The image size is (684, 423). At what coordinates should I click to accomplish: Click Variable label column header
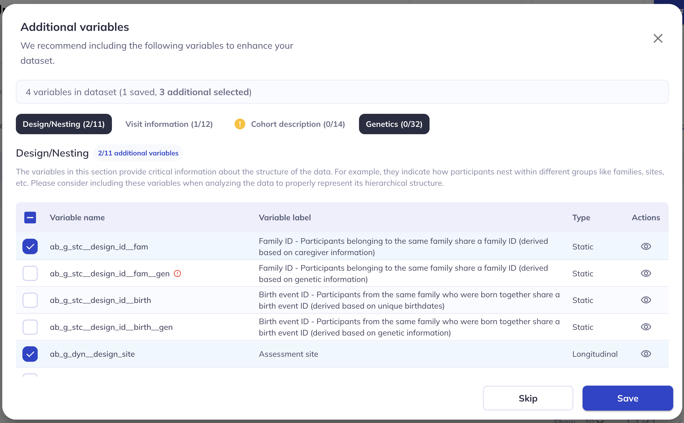pos(285,217)
